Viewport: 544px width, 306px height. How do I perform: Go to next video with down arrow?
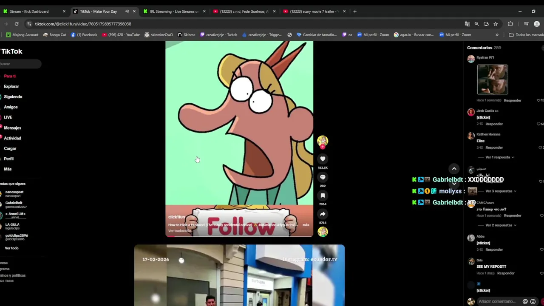(x=454, y=183)
